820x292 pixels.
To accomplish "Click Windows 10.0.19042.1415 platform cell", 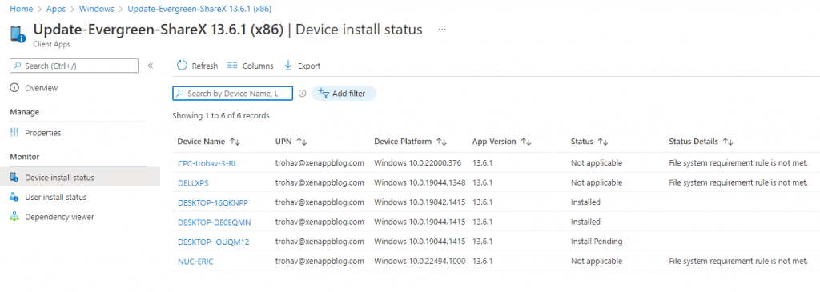I will pyautogui.click(x=420, y=202).
